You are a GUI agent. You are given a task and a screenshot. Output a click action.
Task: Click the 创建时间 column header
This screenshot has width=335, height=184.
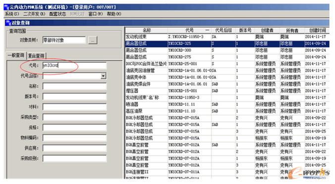pyautogui.click(x=318, y=30)
